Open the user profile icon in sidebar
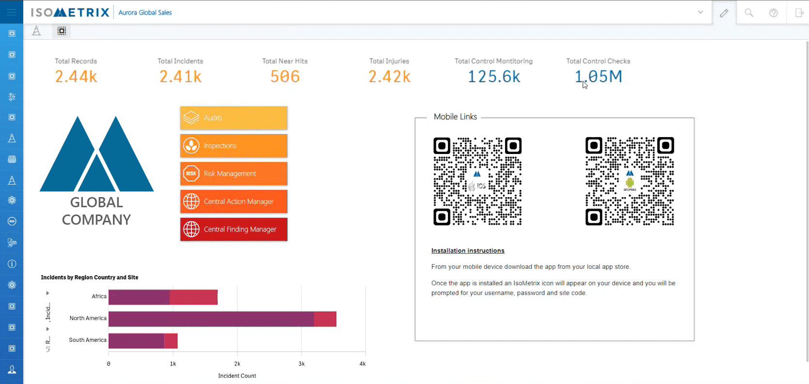This screenshot has width=809, height=384. click(12, 369)
